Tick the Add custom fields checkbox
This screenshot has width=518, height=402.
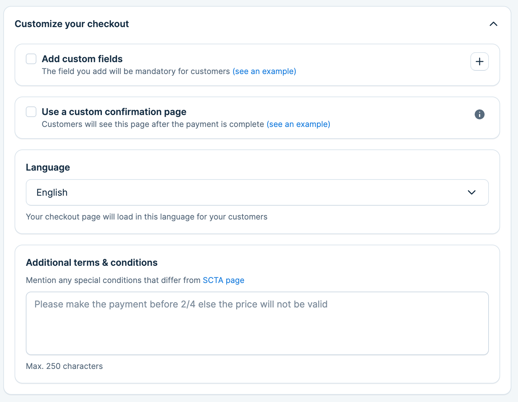[31, 59]
